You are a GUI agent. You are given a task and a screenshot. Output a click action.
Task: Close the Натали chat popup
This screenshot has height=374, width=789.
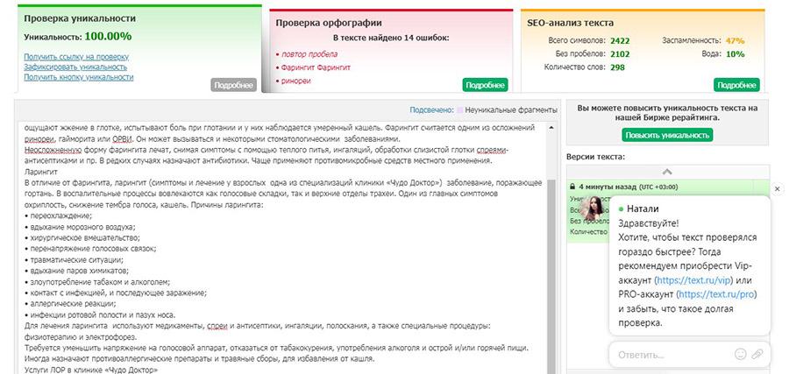pyautogui.click(x=777, y=188)
